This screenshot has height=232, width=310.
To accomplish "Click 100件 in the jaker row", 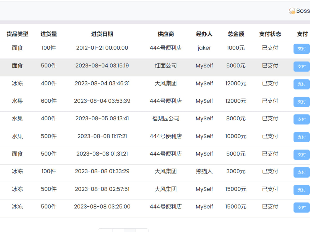I will point(49,48).
